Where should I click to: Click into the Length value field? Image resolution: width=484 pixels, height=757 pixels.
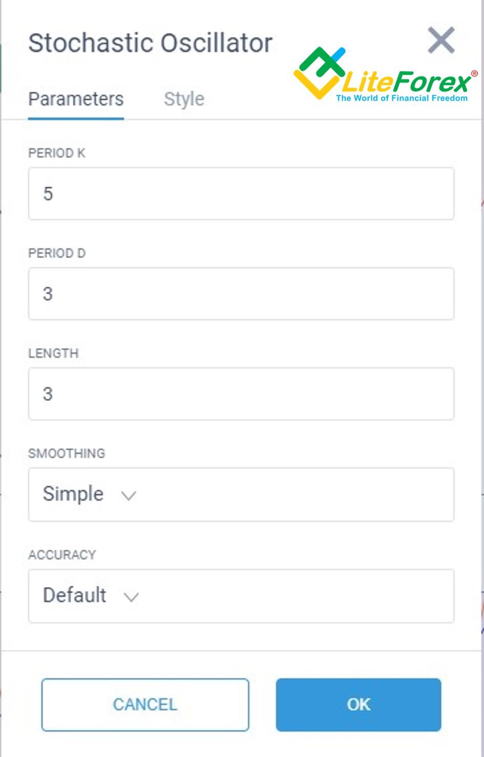241,394
